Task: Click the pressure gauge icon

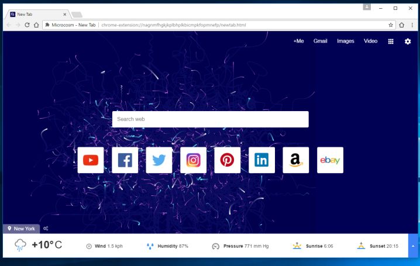Action: point(216,246)
